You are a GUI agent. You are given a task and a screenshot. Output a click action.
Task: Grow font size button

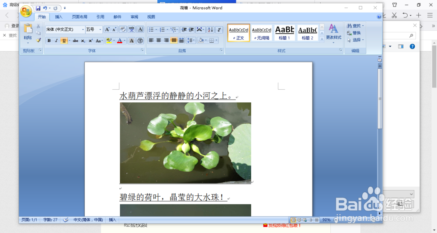tap(107, 29)
